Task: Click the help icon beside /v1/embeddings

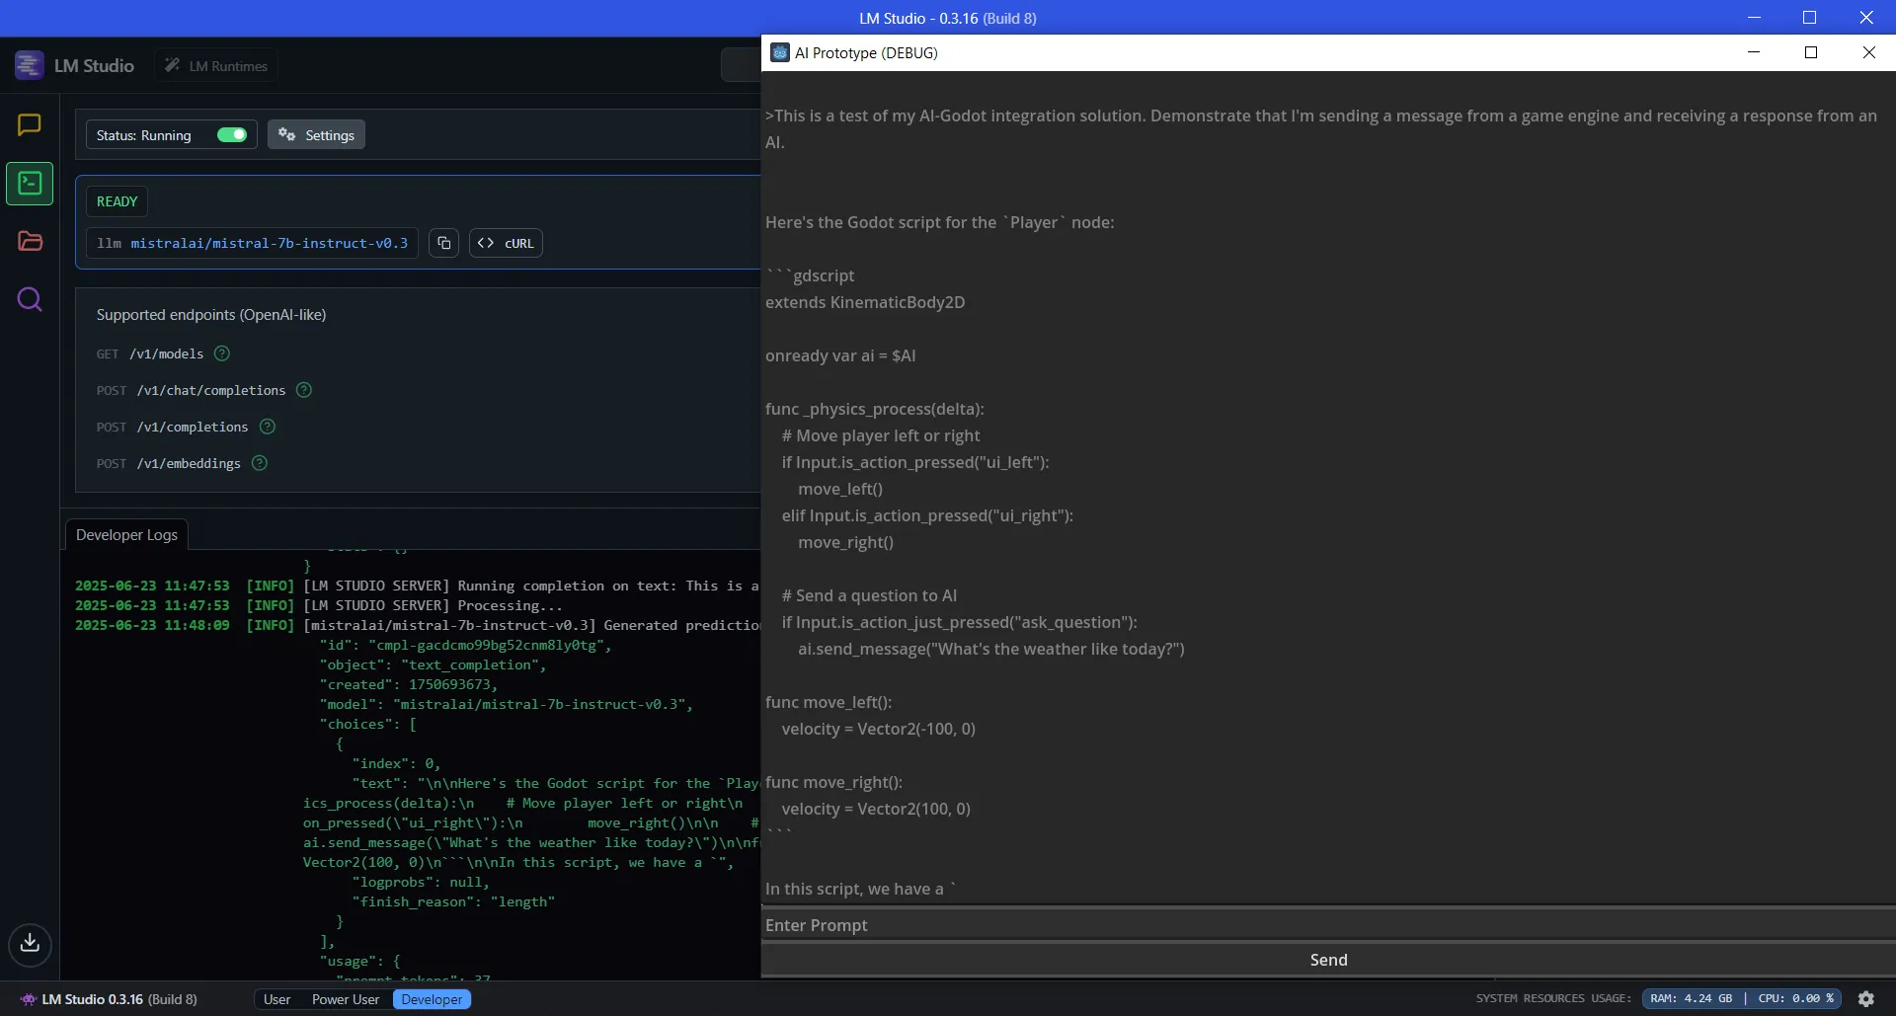Action: (x=259, y=463)
